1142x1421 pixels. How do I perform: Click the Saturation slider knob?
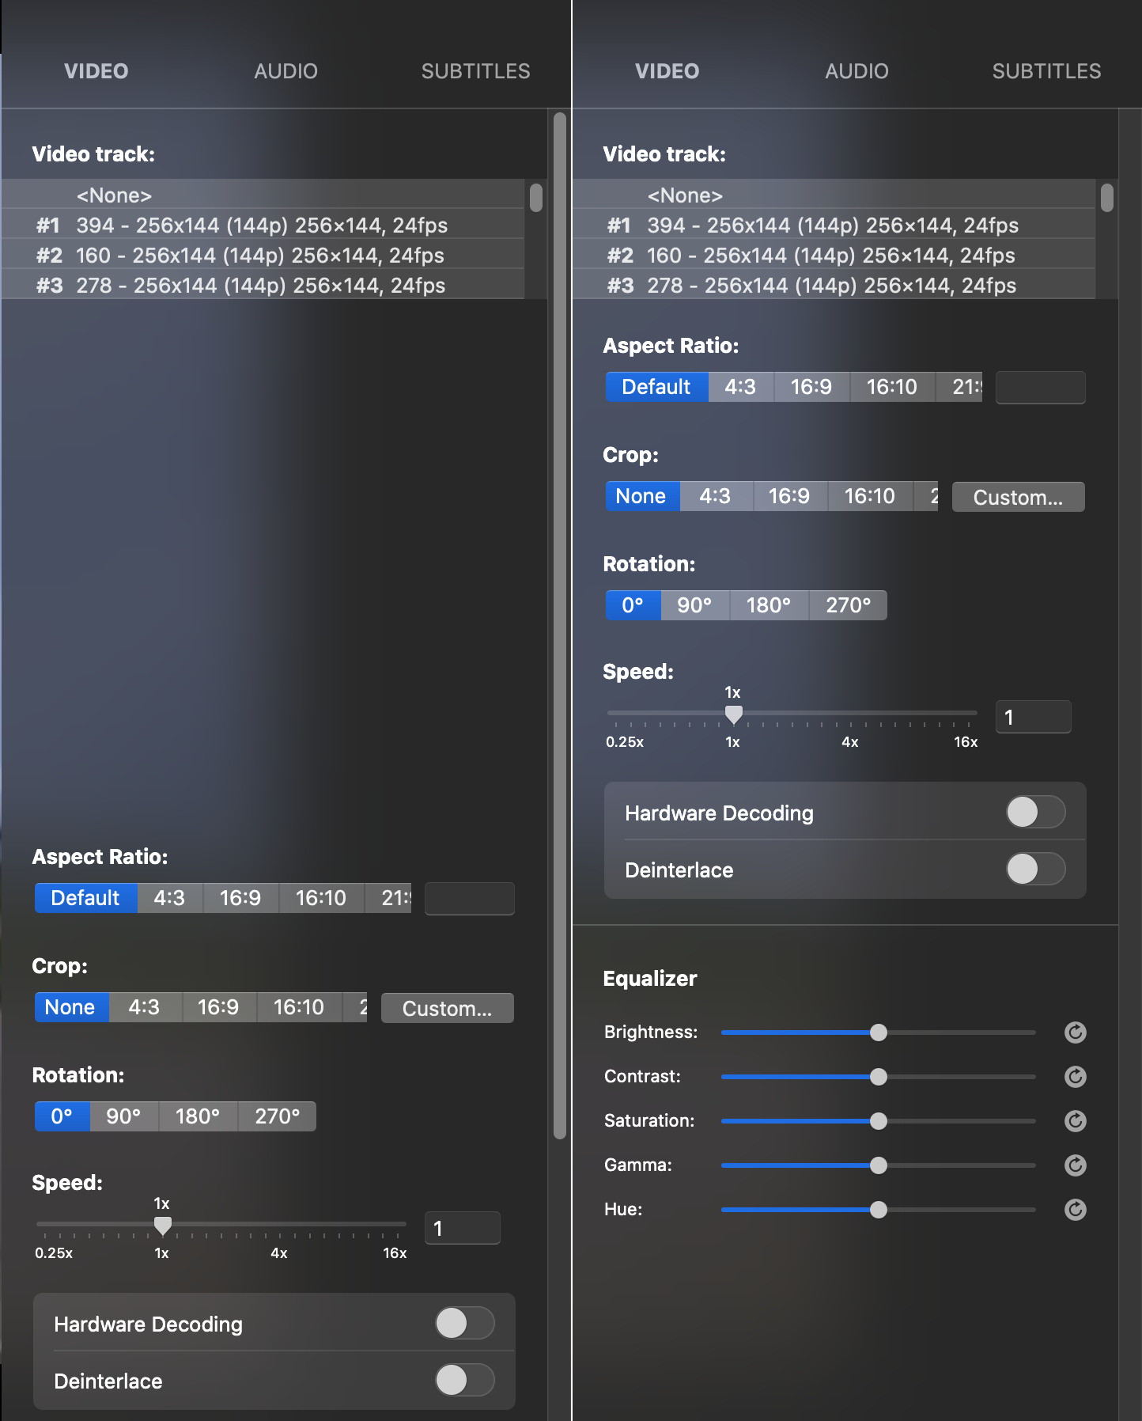tap(879, 1121)
